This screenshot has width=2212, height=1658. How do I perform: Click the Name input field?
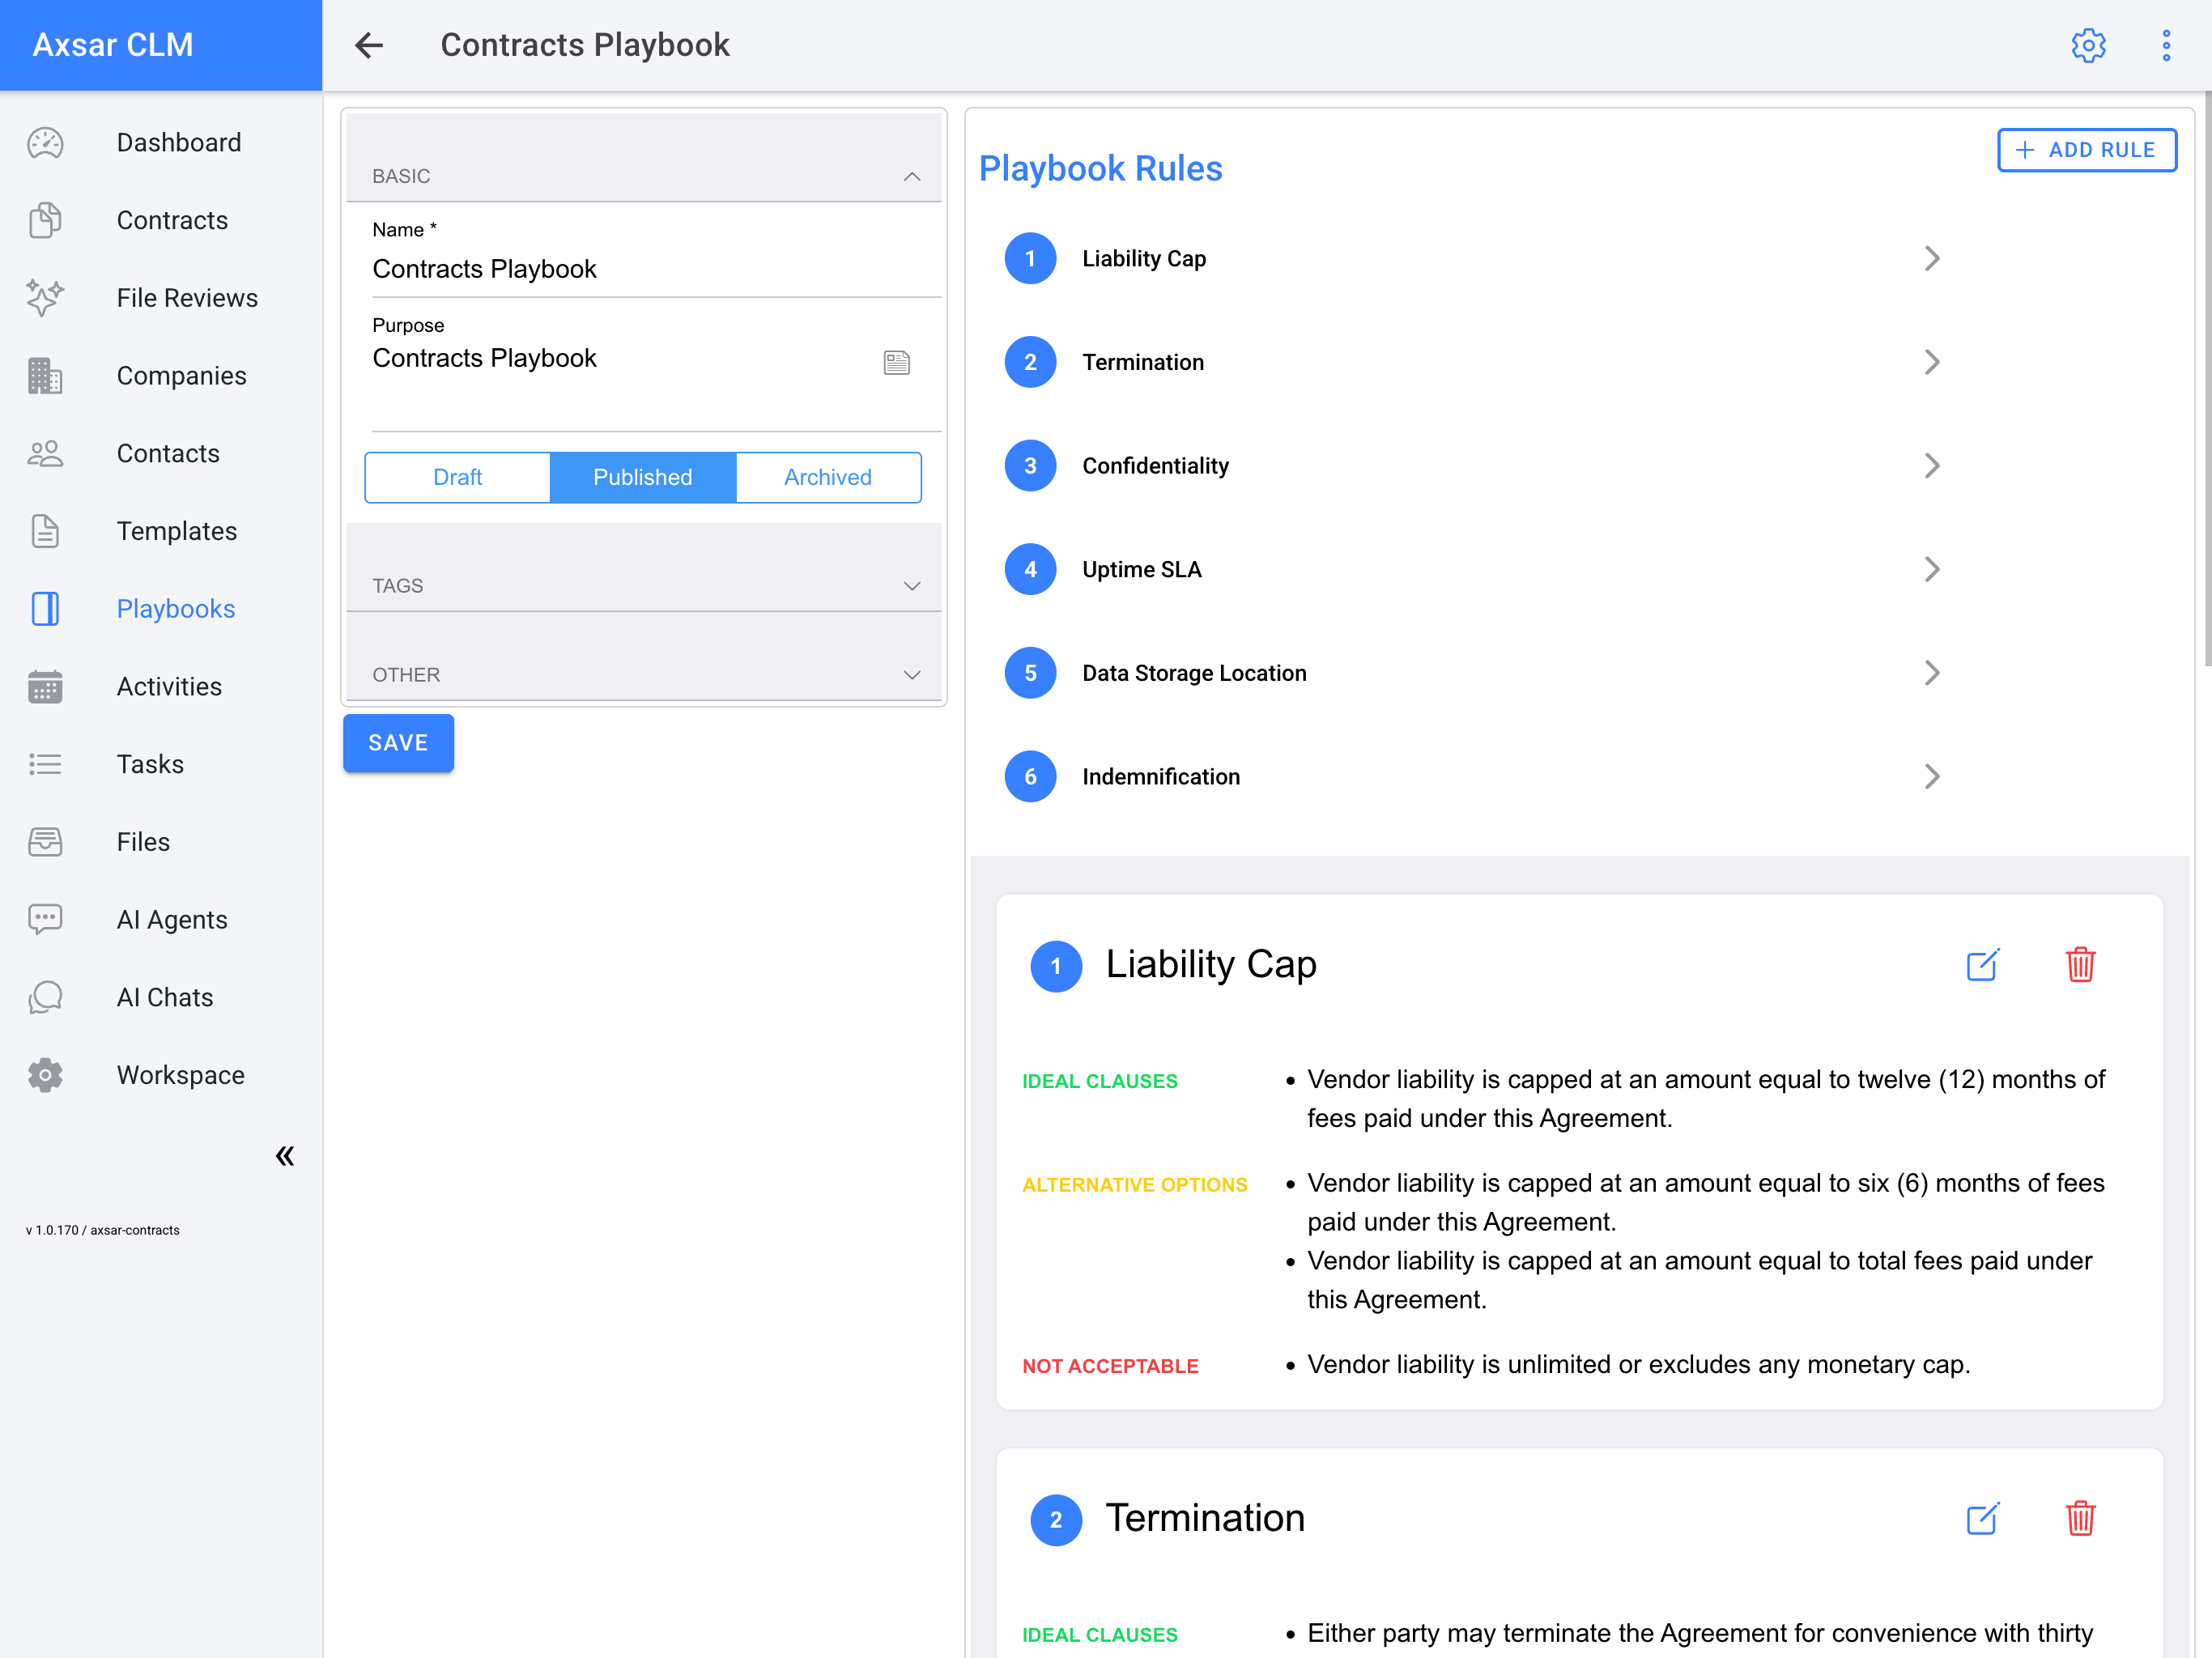click(655, 269)
